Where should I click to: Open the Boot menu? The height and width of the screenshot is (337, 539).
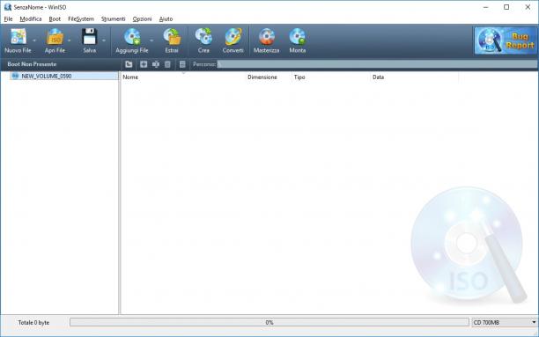[x=55, y=18]
